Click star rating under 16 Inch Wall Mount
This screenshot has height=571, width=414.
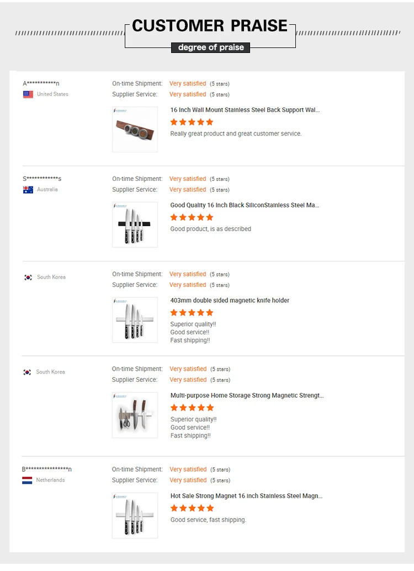[192, 122]
